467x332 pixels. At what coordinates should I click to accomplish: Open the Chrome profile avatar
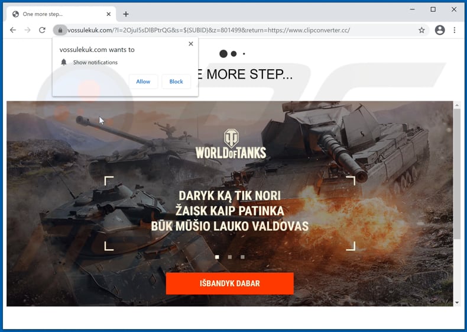click(x=440, y=30)
